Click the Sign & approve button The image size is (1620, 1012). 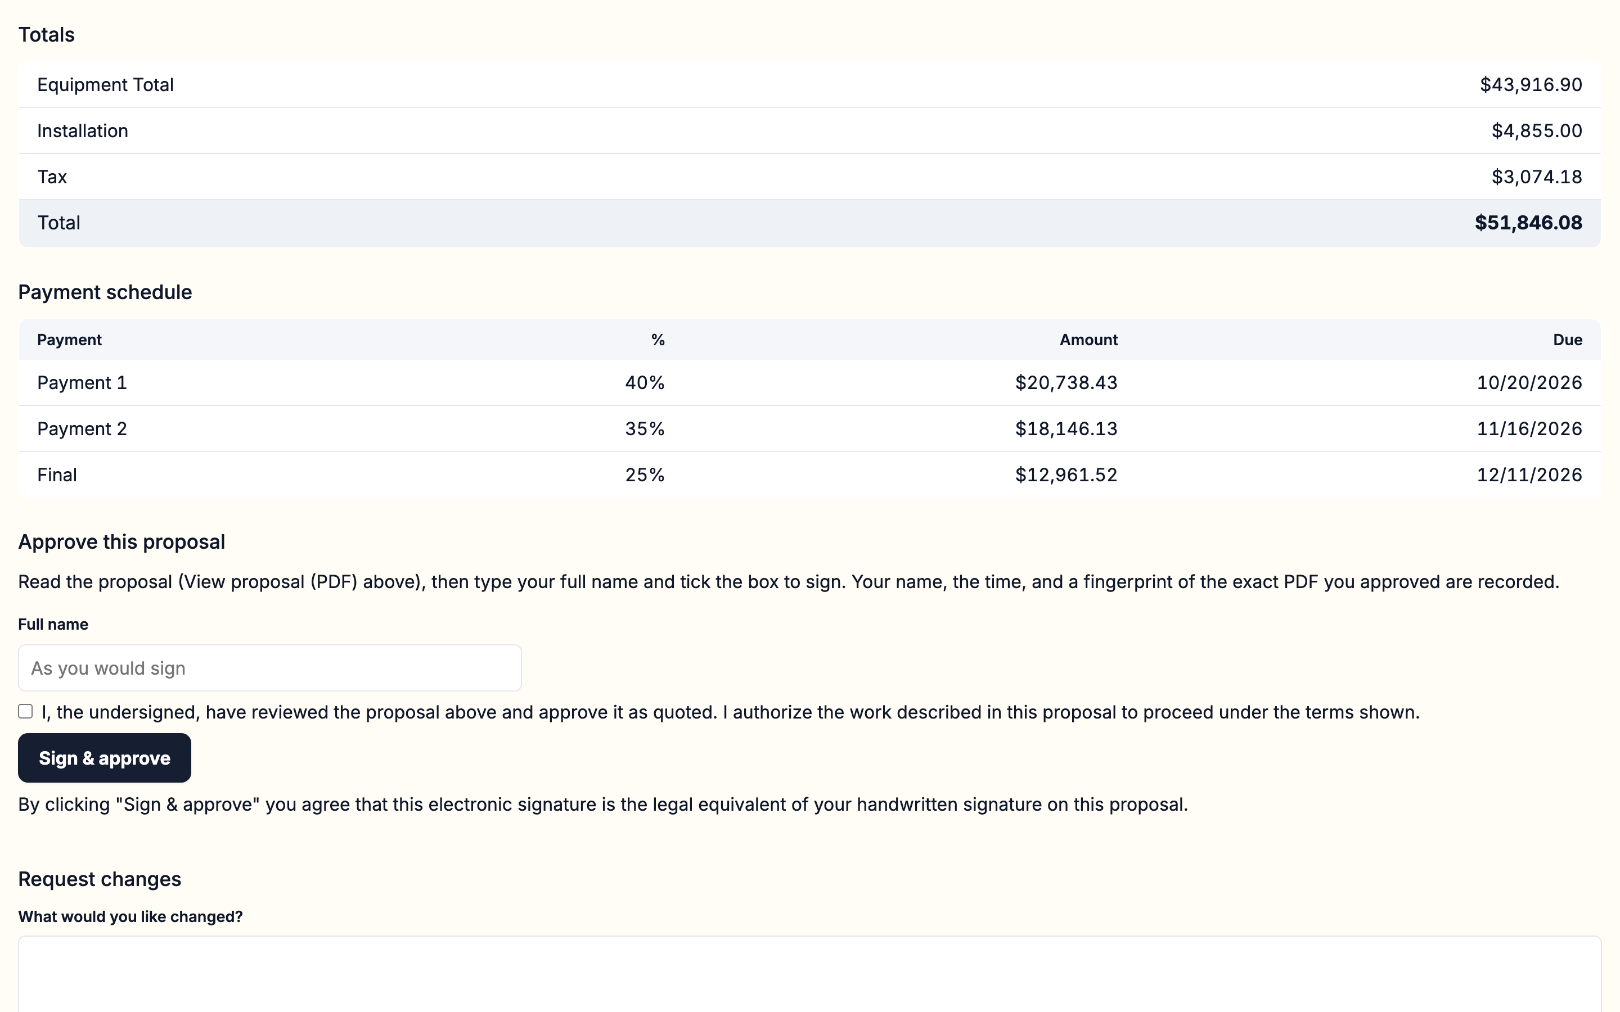pos(105,758)
